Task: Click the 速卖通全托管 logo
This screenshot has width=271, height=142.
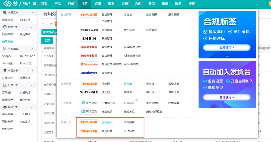Action: [89, 56]
